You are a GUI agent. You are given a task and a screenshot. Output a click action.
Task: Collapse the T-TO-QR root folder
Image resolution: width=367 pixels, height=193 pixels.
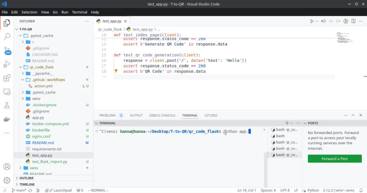pos(17,29)
